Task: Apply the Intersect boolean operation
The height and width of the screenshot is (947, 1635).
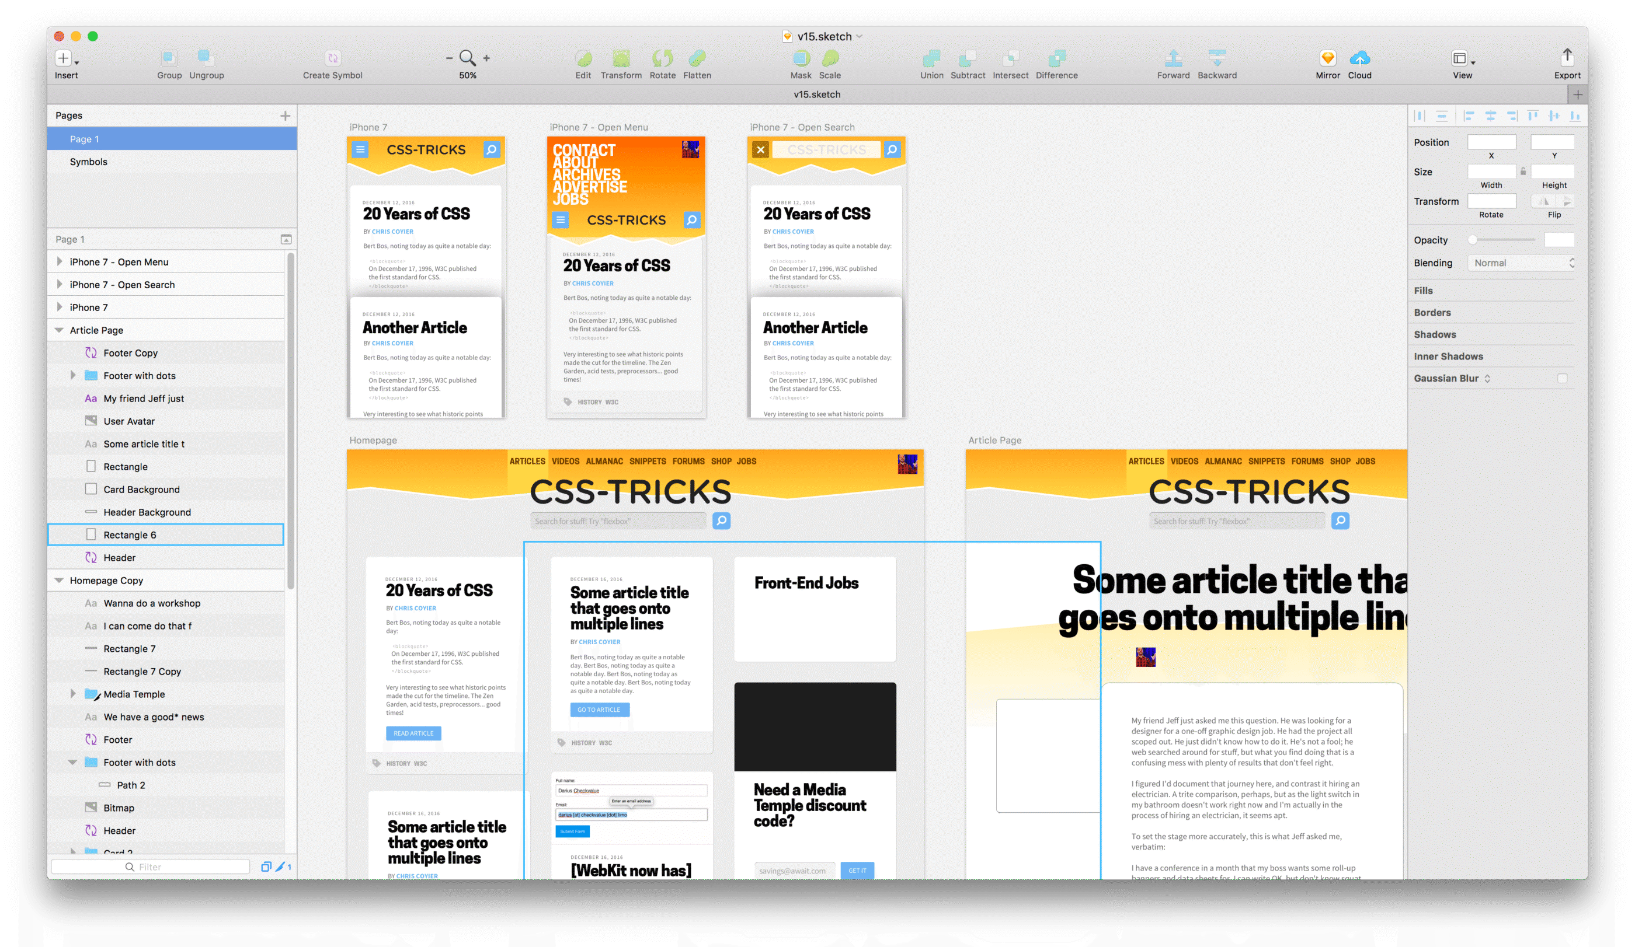Action: coord(1010,58)
